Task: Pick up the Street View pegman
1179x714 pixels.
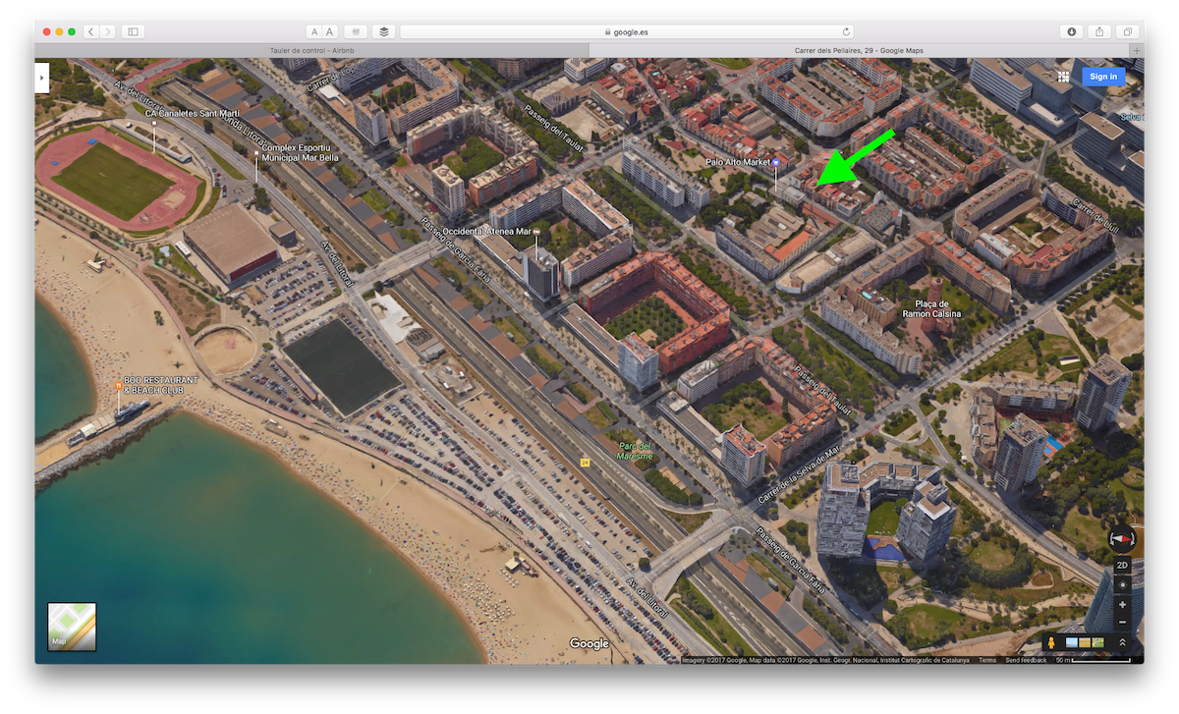Action: coord(1051,643)
